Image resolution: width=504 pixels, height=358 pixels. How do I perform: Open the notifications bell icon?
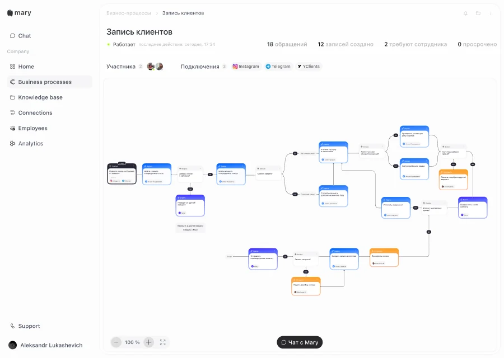point(465,13)
